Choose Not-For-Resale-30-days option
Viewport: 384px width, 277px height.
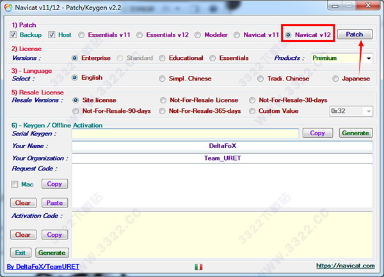tap(252, 100)
